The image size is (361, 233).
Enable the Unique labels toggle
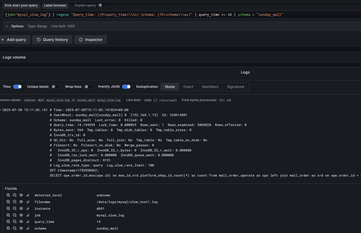point(55,87)
